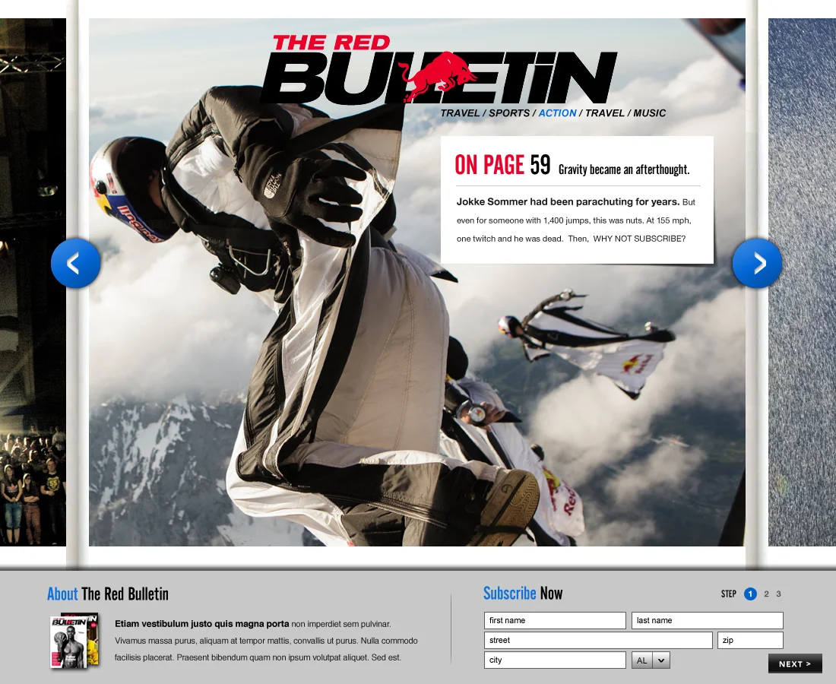Open the state dropdown showing AL
This screenshot has width=836, height=684.
[x=651, y=660]
